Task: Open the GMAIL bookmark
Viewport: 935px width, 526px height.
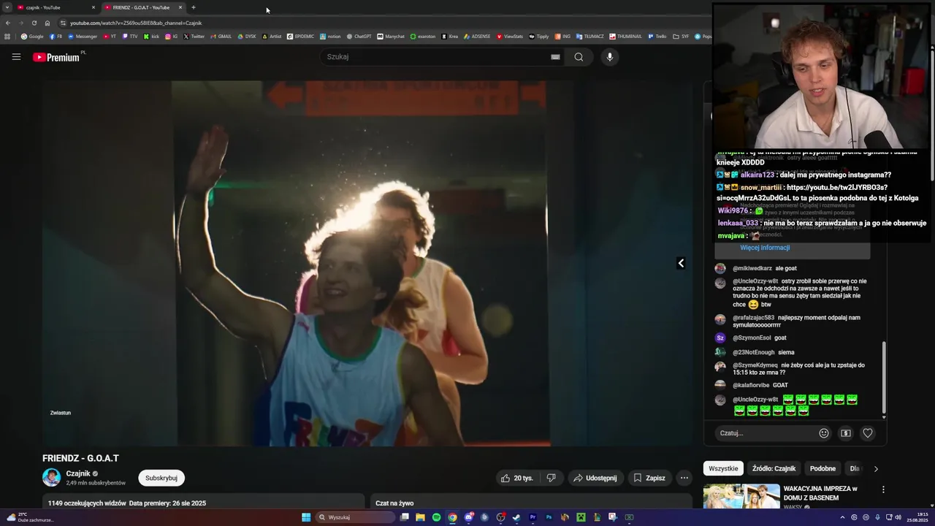Action: point(221,37)
